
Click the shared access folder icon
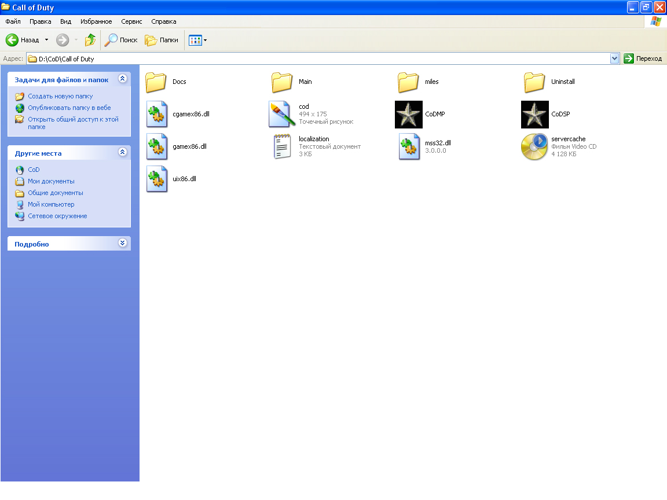(x=20, y=119)
